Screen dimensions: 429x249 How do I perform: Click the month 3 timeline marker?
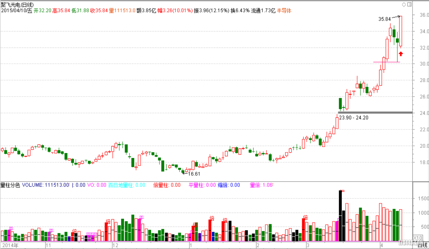[x=308, y=245]
